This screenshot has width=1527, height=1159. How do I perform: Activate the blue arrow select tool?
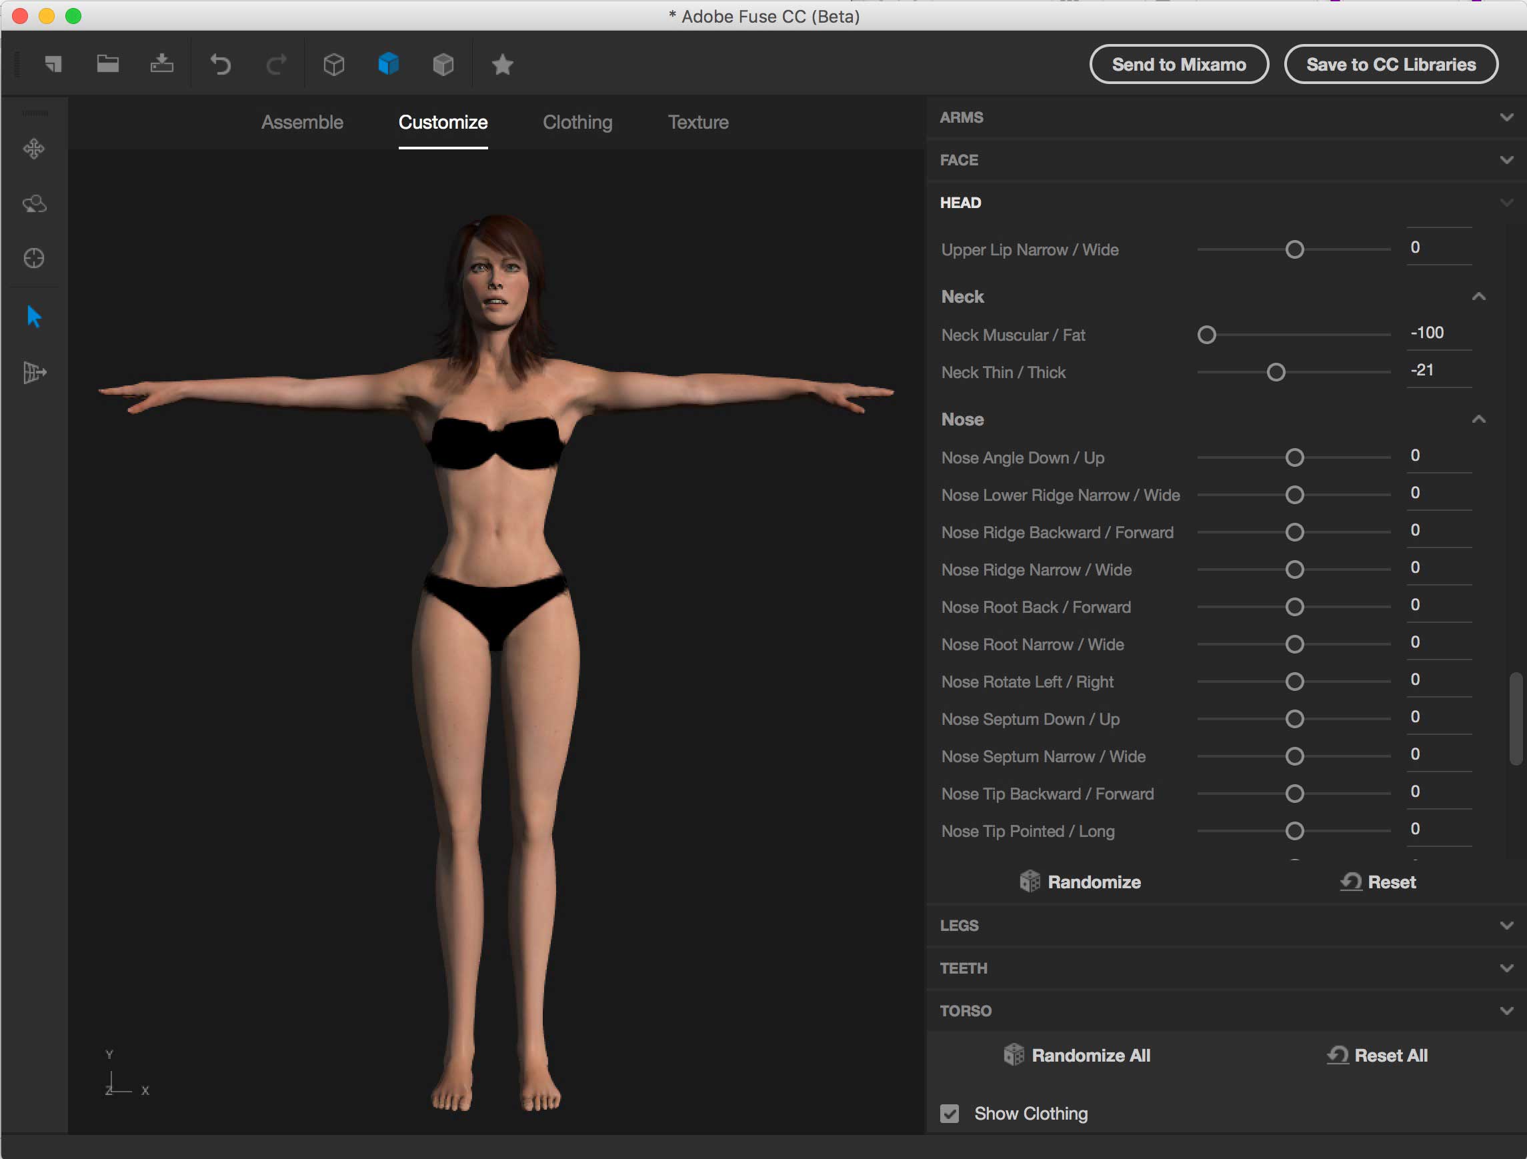click(x=34, y=317)
